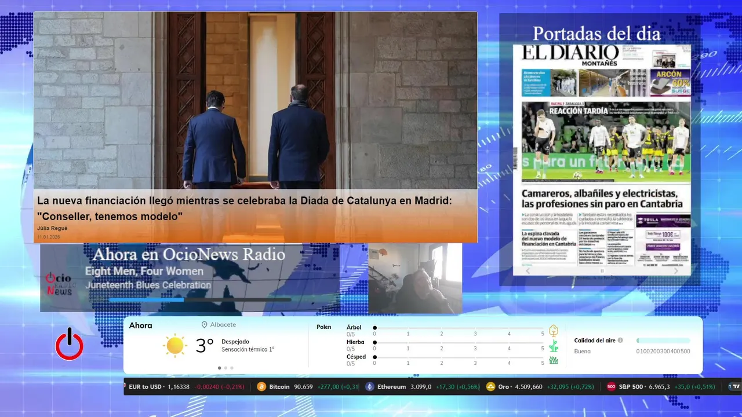This screenshot has width=742, height=417.
Task: Click the location pin icon beside Albacete
Action: tap(204, 325)
